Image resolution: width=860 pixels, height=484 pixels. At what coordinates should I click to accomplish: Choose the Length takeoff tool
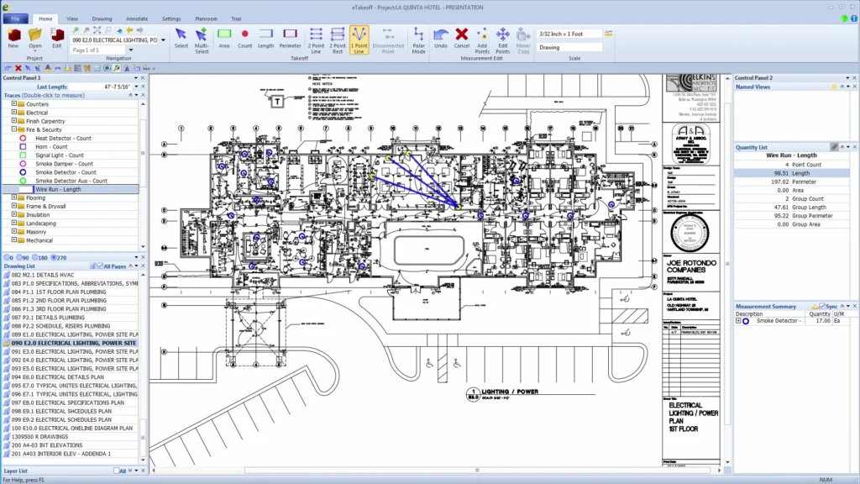coord(265,39)
